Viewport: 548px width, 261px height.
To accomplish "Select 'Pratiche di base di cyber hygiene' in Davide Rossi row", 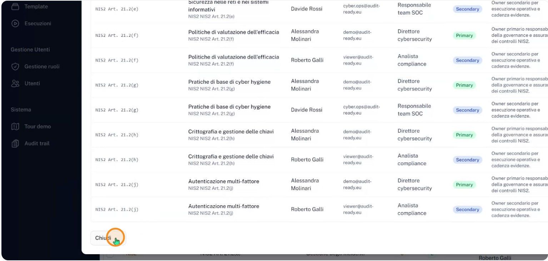I will tap(229, 107).
